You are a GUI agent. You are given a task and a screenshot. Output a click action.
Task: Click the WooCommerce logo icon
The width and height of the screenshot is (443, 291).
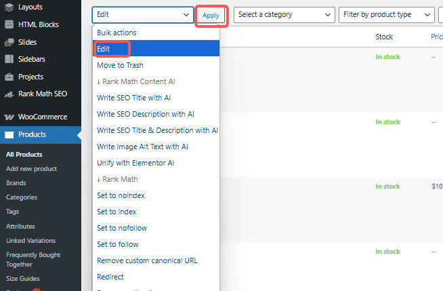coord(9,117)
